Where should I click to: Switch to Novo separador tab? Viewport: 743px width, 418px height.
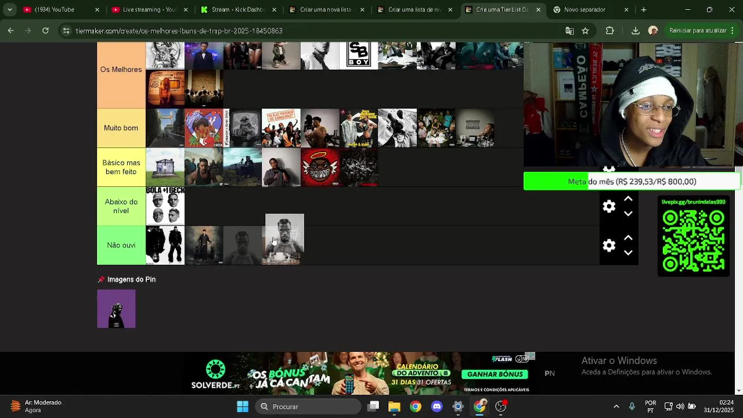(591, 10)
